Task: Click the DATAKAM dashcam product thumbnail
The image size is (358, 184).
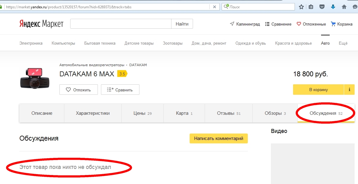Action: [x=35, y=78]
